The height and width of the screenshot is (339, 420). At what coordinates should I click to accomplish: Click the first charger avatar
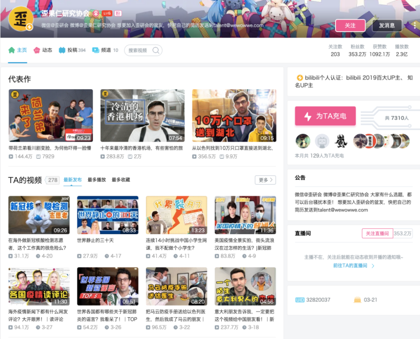tap(303, 141)
